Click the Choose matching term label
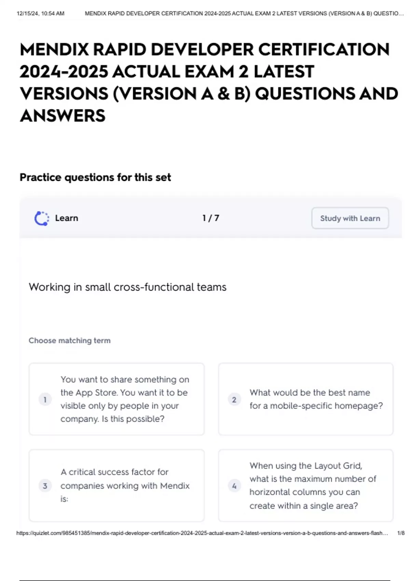Screen dimensions: 410x581 click(70, 340)
